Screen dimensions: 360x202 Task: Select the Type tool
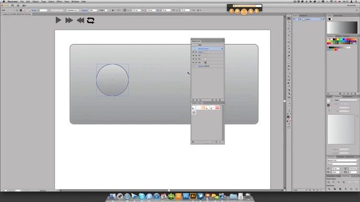289,36
